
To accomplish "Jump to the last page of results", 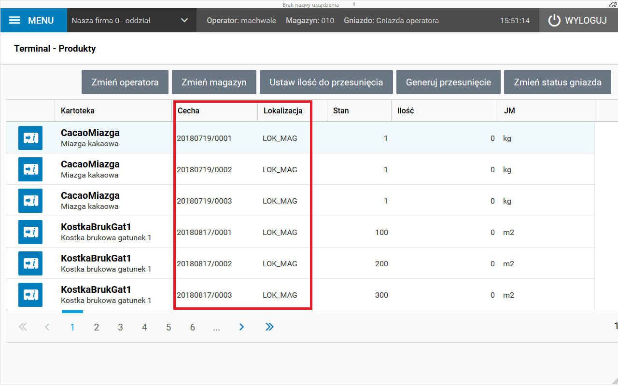I will click(x=269, y=327).
